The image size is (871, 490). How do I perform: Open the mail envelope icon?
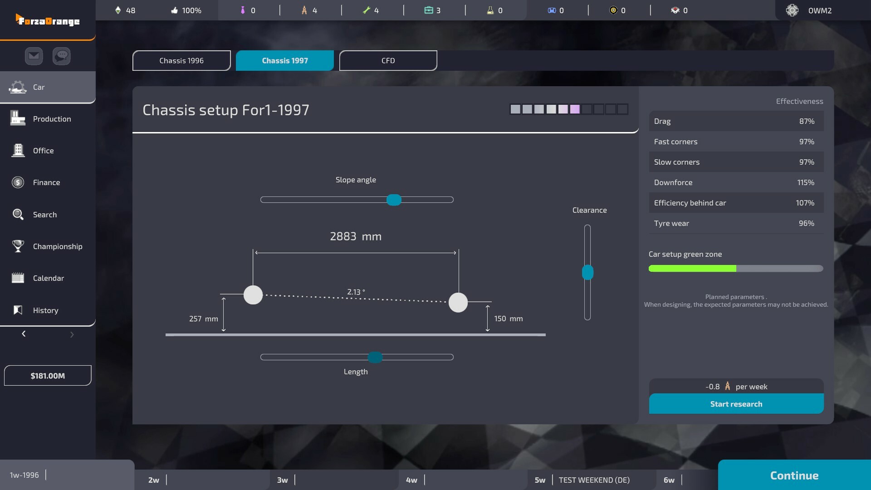point(33,56)
